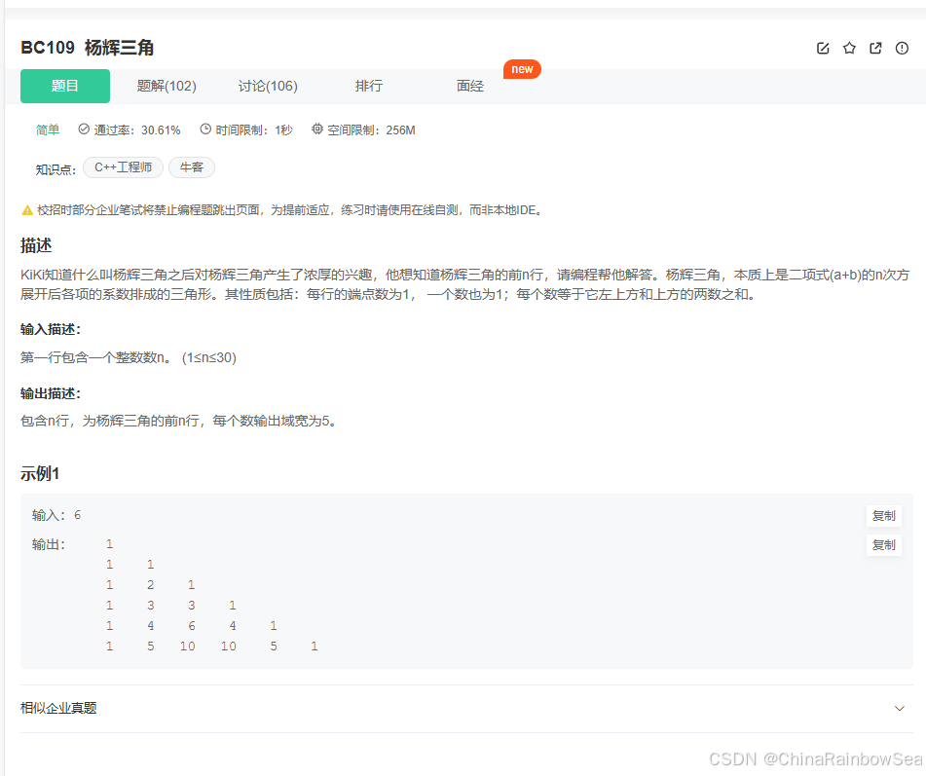
Task: Click the 知识点: label
Action: point(56,170)
